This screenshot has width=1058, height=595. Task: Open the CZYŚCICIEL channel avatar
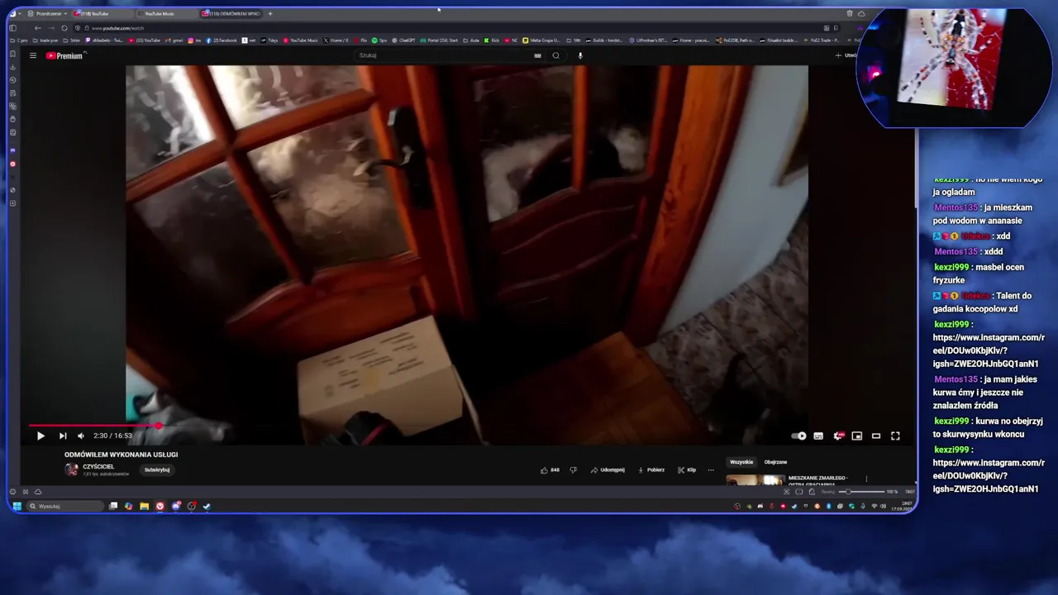[x=72, y=469]
